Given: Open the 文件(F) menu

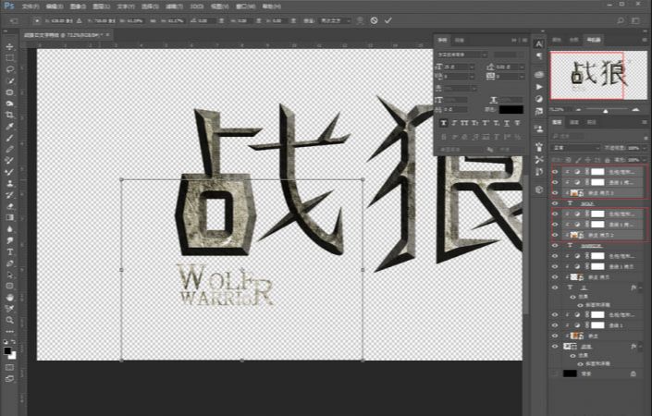Looking at the screenshot, I should [x=31, y=6].
